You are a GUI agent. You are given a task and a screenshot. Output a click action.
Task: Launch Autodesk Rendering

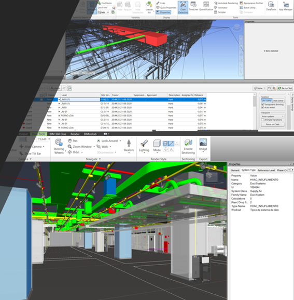pyautogui.click(x=226, y=3)
